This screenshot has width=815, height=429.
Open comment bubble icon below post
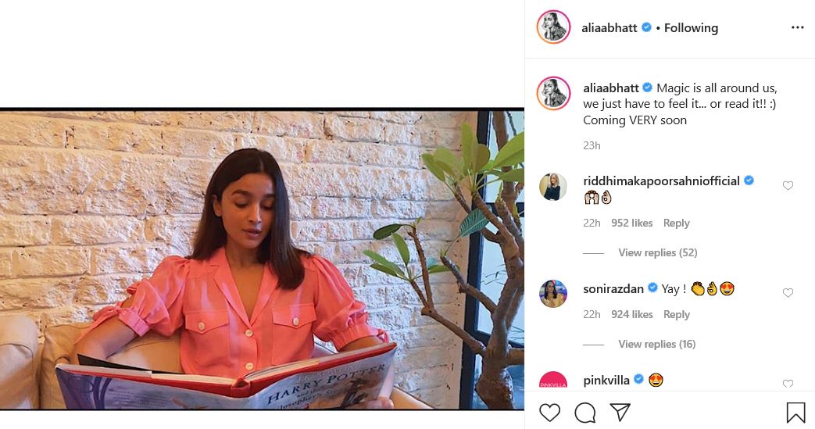[585, 413]
